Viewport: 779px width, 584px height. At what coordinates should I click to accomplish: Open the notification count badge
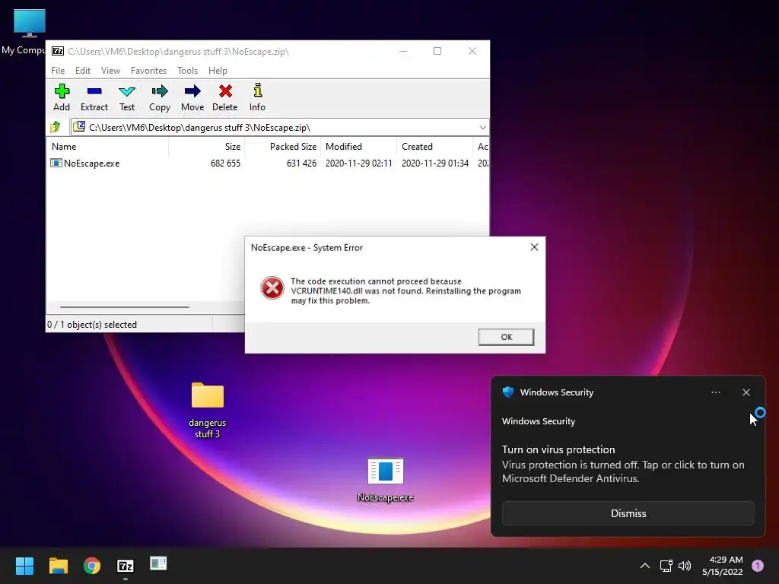coord(758,566)
